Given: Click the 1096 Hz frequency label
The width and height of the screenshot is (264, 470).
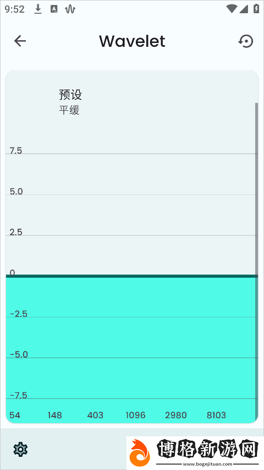Looking at the screenshot, I should coord(135,415).
